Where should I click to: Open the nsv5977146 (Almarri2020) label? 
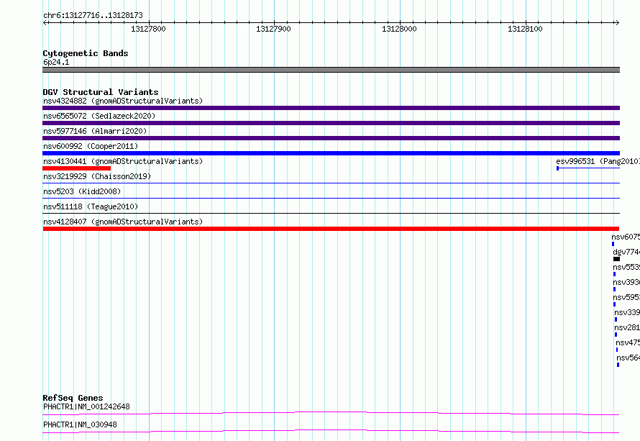pos(95,131)
